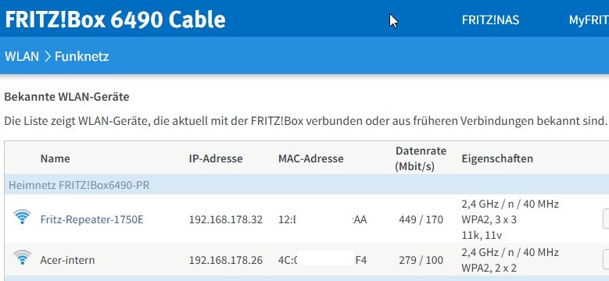Click the edit button for Fritz-Repeater-1750E row
Viewport: 609px width, 281px height.
point(606,219)
